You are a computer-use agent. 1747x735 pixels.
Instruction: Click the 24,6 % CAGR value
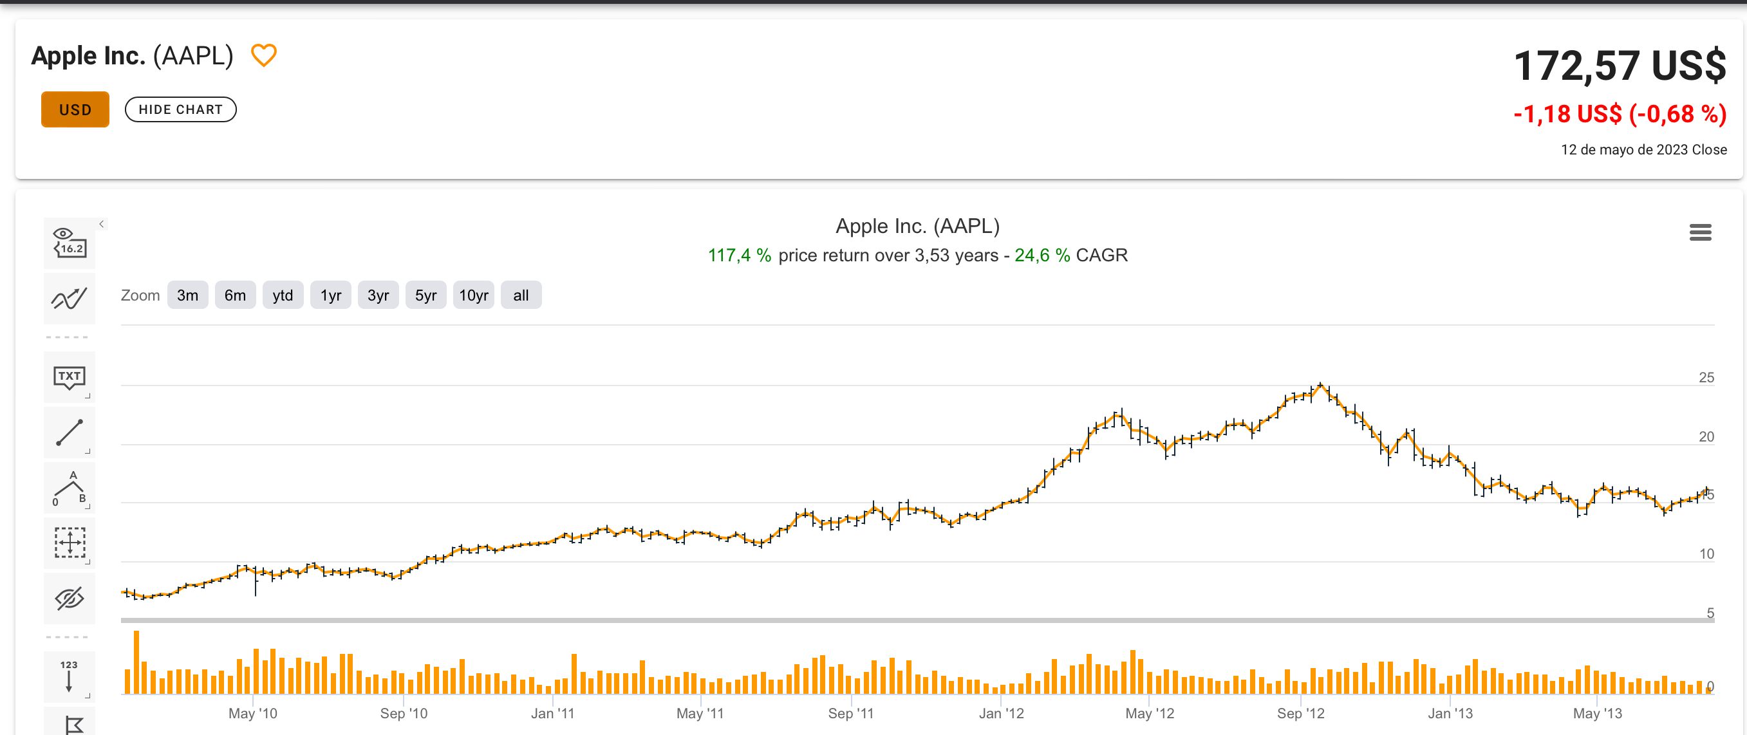1042,256
